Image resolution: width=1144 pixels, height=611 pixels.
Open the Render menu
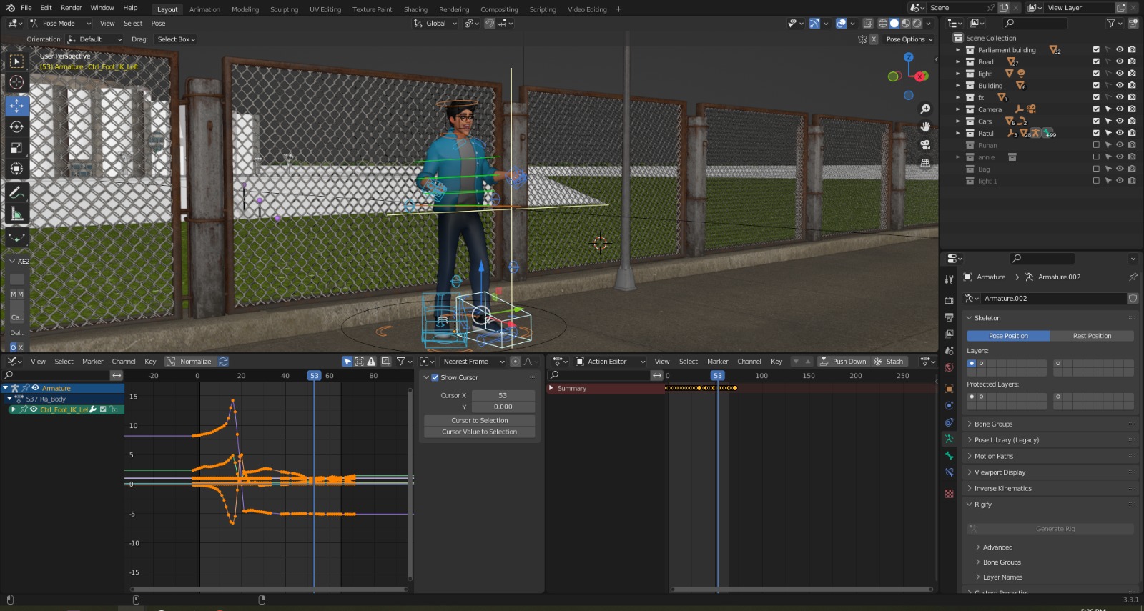(71, 8)
